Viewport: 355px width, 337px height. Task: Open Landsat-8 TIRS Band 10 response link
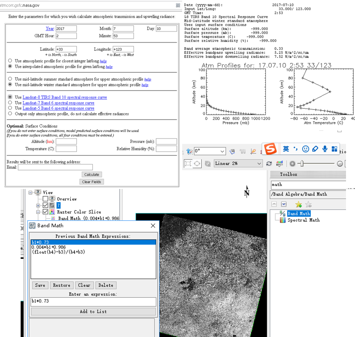click(x=65, y=97)
